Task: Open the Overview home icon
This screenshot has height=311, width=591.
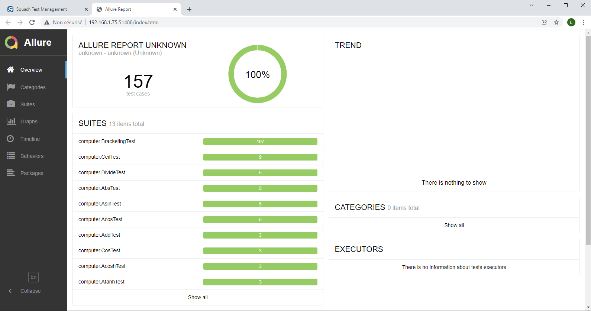Action: tap(11, 70)
